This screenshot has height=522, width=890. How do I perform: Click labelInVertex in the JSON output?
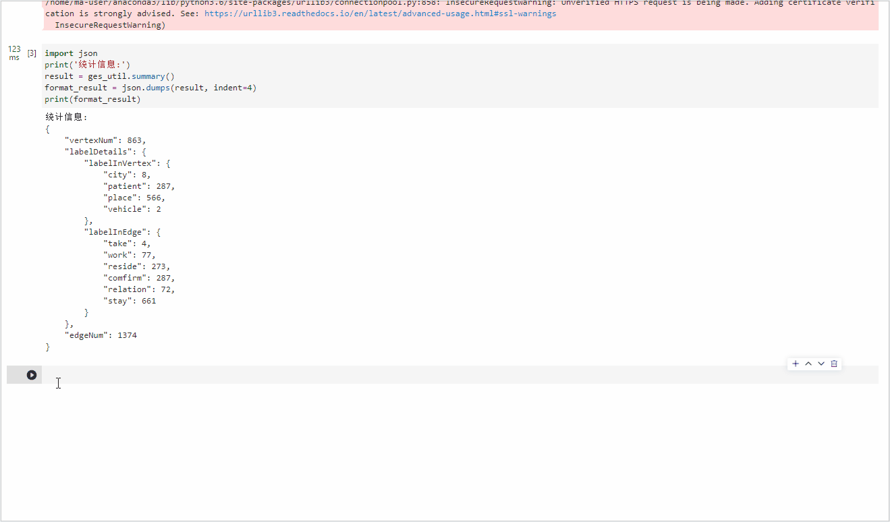tap(119, 163)
